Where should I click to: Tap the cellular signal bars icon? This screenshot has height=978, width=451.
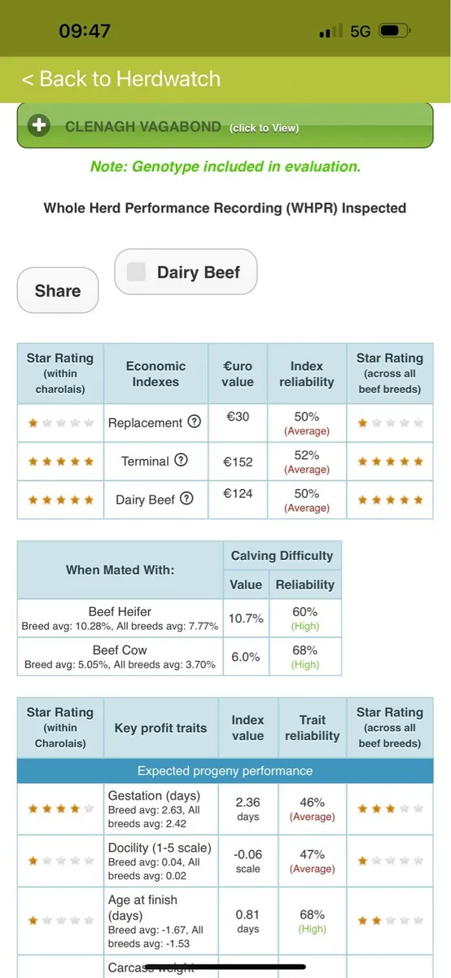(331, 31)
